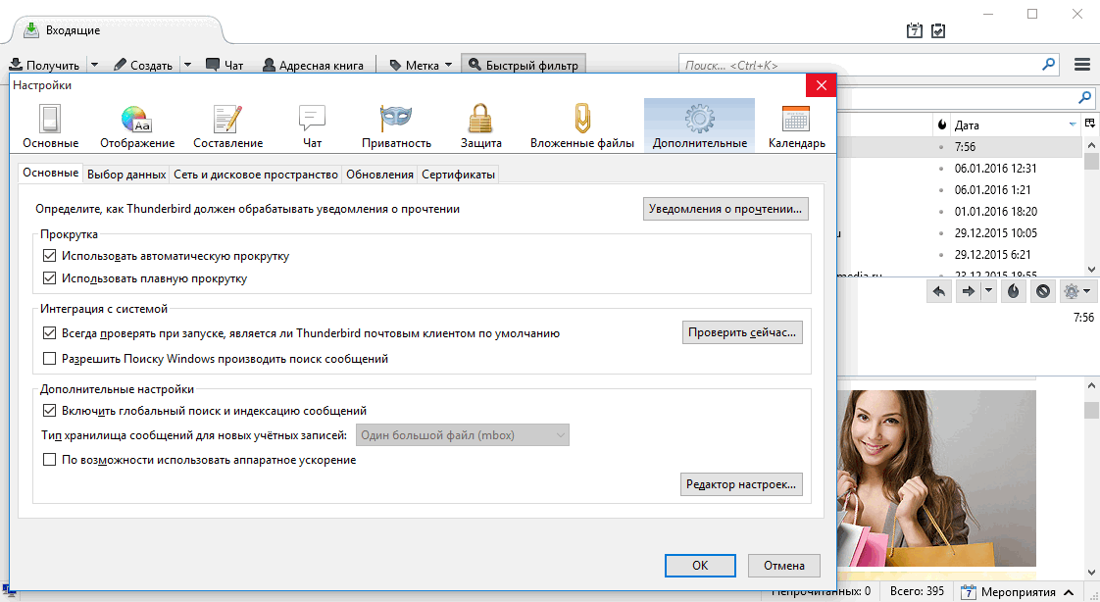Click the Дата column sort arrow
Viewport: 1100px width, 602px height.
click(1073, 125)
